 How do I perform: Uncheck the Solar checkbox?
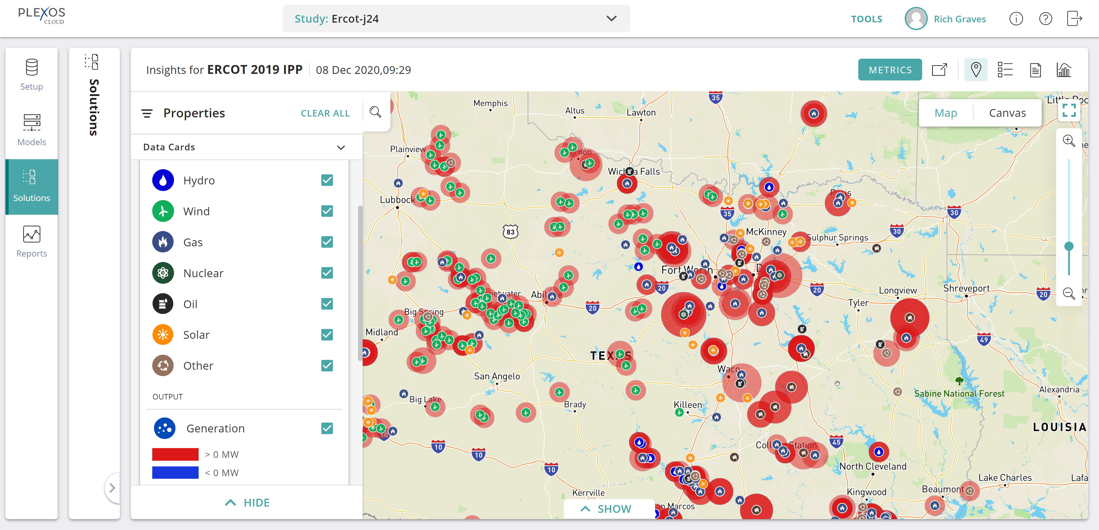[327, 334]
